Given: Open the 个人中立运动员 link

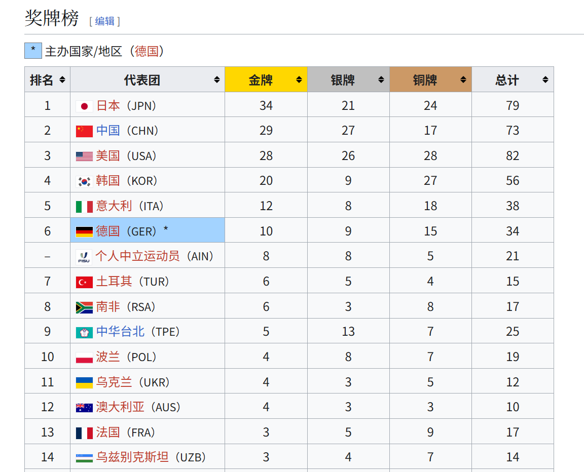Looking at the screenshot, I should pyautogui.click(x=137, y=256).
